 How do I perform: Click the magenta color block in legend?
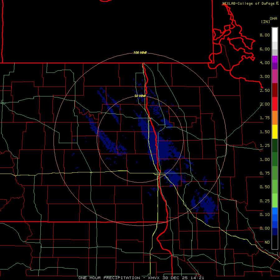click(x=275, y=76)
